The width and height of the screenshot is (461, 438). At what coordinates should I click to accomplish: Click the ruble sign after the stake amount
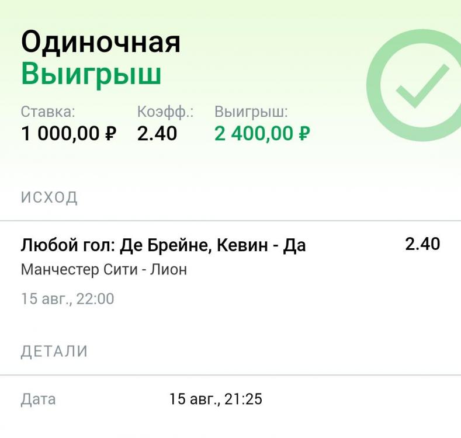[111, 134]
